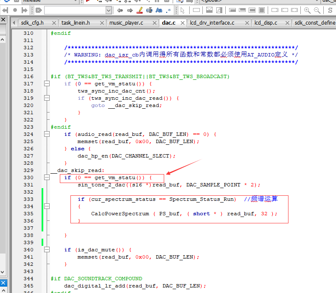This screenshot has width=336, height=293.
Task: Pick the double-arrow box tool
Action: (294, 10)
